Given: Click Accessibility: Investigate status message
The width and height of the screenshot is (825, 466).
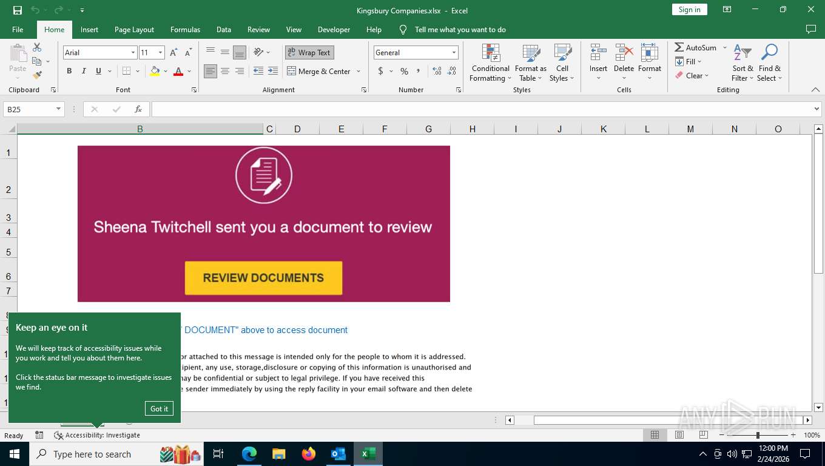Looking at the screenshot, I should 97,435.
